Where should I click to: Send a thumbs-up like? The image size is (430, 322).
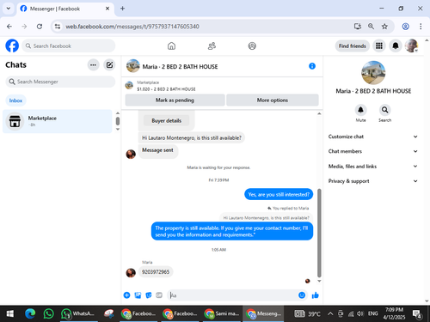[x=316, y=295]
